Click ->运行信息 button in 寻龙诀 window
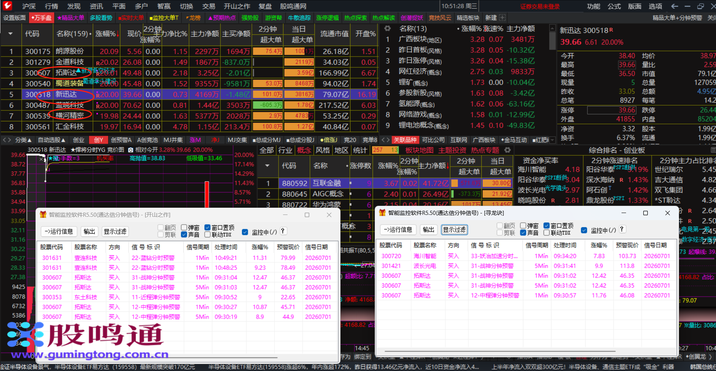 coord(398,230)
